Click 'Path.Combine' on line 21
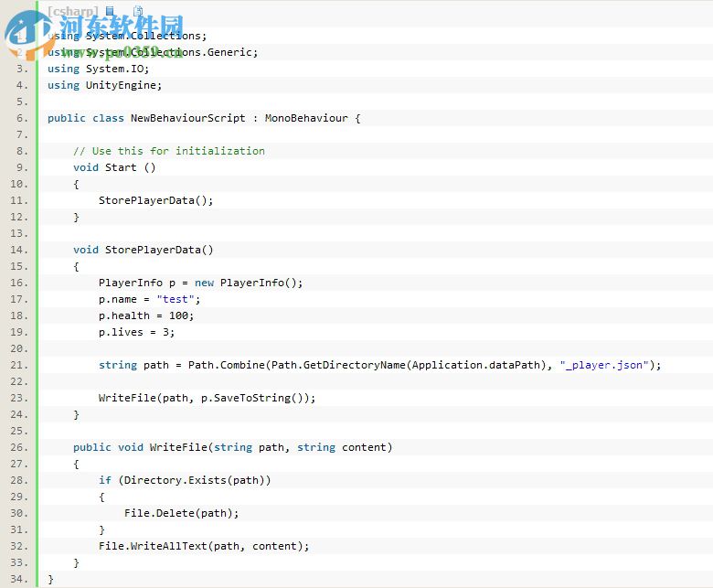The height and width of the screenshot is (588, 713). coord(226,365)
